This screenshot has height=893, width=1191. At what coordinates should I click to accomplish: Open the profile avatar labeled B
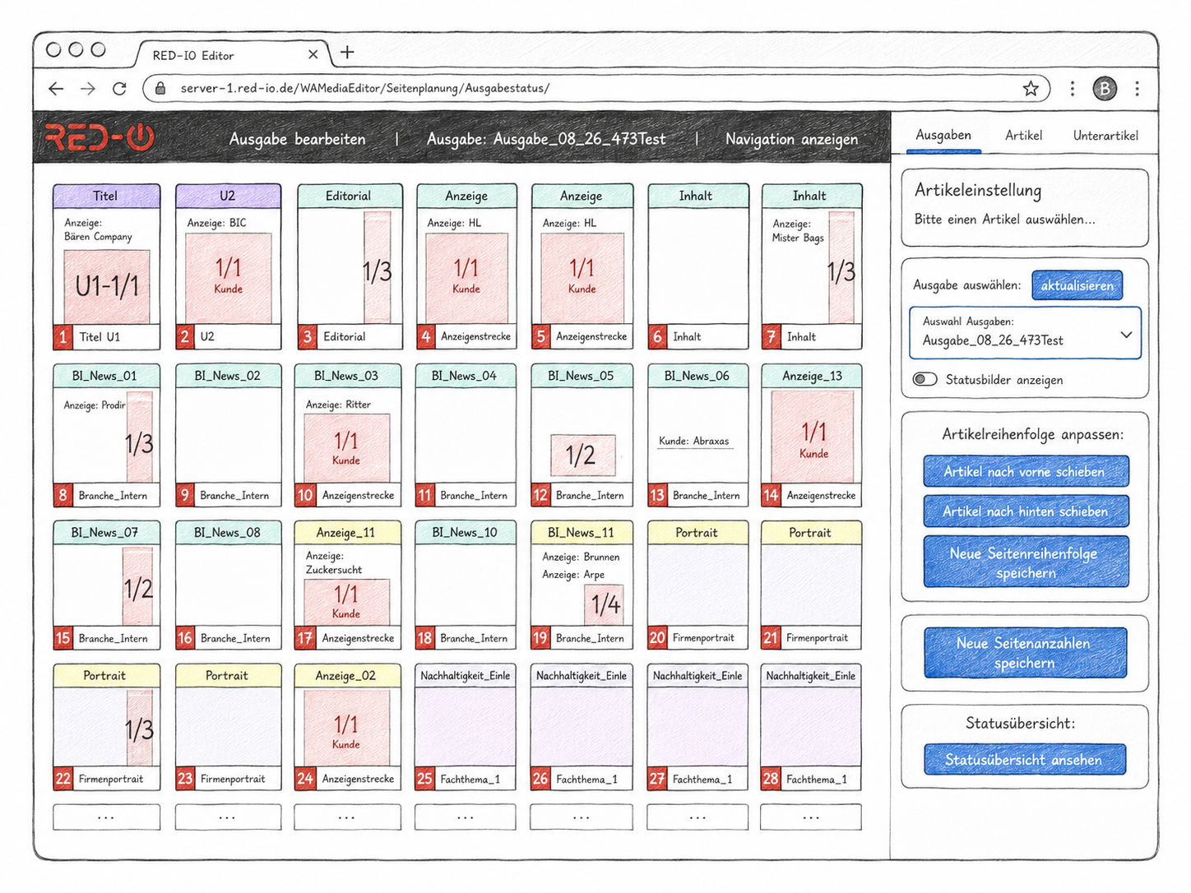pos(1104,88)
